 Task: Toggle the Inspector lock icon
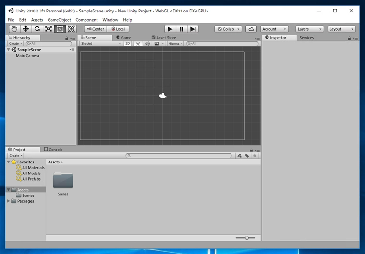tap(349, 38)
